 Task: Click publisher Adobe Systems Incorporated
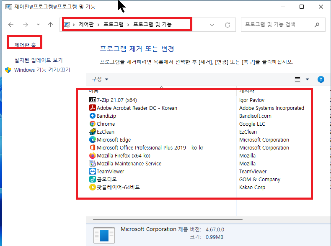(x=272, y=108)
